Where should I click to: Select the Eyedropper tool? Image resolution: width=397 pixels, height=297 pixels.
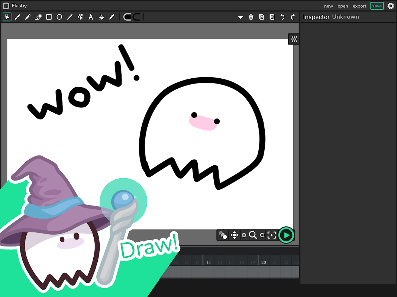[x=112, y=17]
